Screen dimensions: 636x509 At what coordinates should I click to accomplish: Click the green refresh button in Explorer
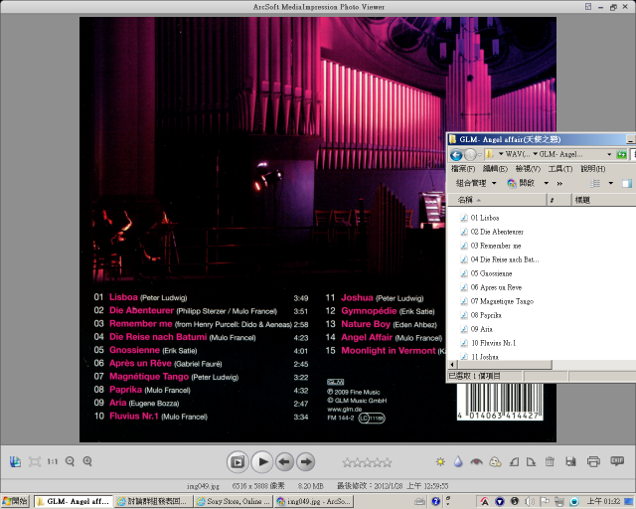point(621,154)
